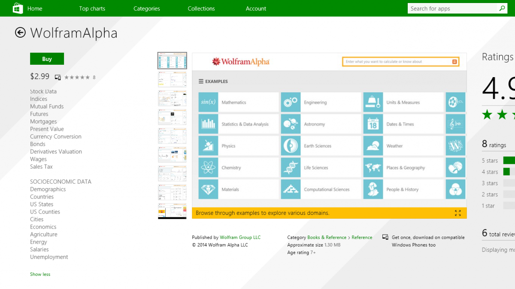Click the device compatibility icon next to price
Viewport: 515px width, 289px height.
point(58,78)
